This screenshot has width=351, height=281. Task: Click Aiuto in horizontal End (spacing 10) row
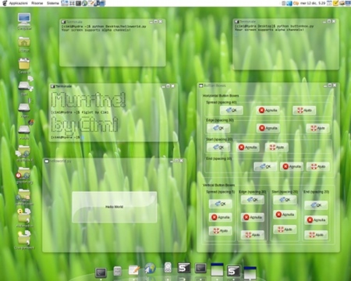click(x=318, y=166)
